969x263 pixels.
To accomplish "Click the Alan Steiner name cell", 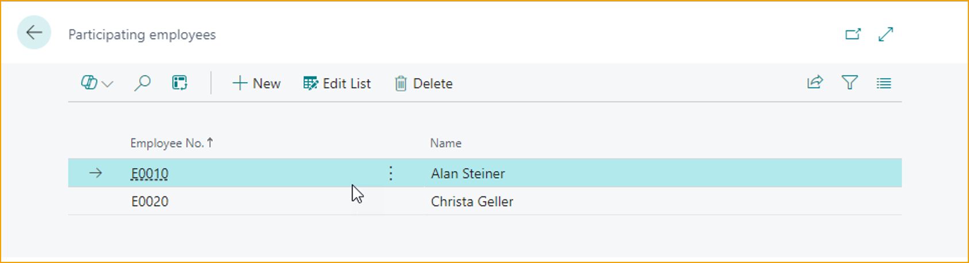I will pyautogui.click(x=468, y=173).
